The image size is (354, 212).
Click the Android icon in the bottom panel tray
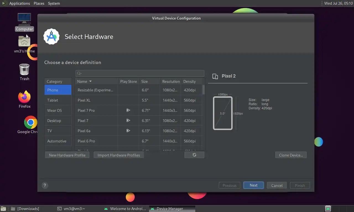(328, 209)
